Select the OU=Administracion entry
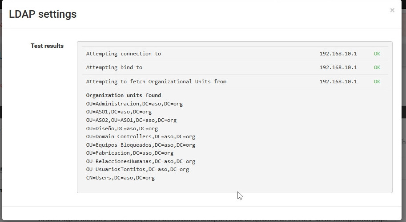Viewport: 406px width, 222px height. click(x=134, y=104)
